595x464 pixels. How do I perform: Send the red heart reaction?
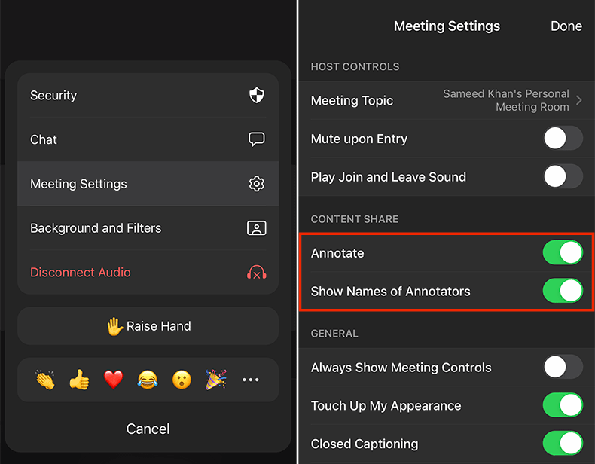(113, 380)
